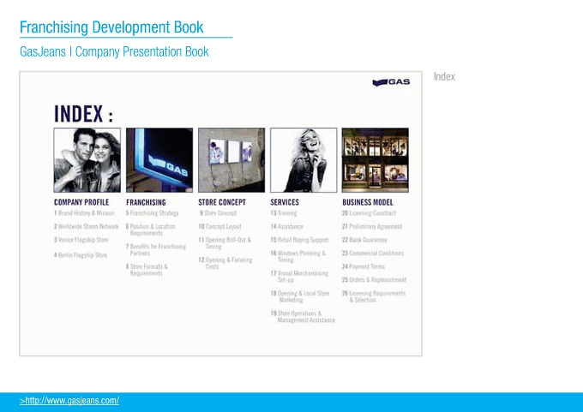Click index entry 10 Concept Layout
Image resolution: width=583 pixels, height=412 pixels.
point(219,227)
